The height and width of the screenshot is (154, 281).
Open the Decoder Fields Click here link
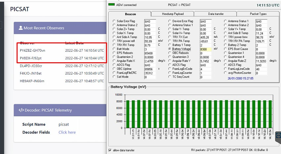point(67,132)
